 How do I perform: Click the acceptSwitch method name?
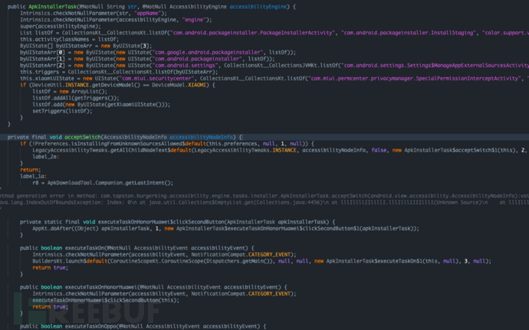click(83, 137)
